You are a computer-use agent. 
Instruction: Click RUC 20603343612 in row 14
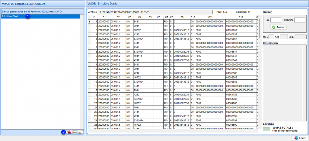[x=182, y=78]
